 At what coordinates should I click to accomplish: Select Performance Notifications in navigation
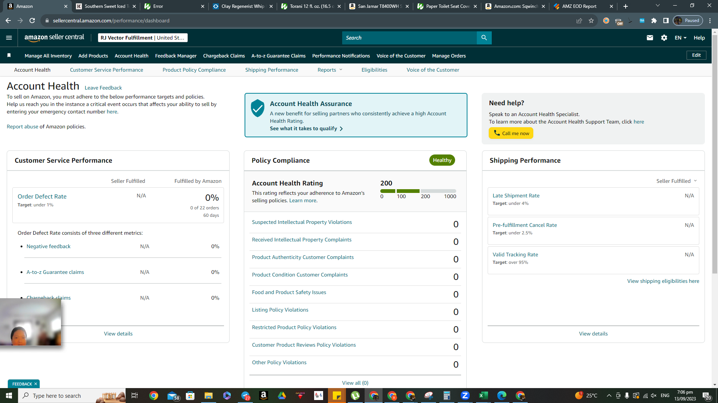tap(341, 56)
